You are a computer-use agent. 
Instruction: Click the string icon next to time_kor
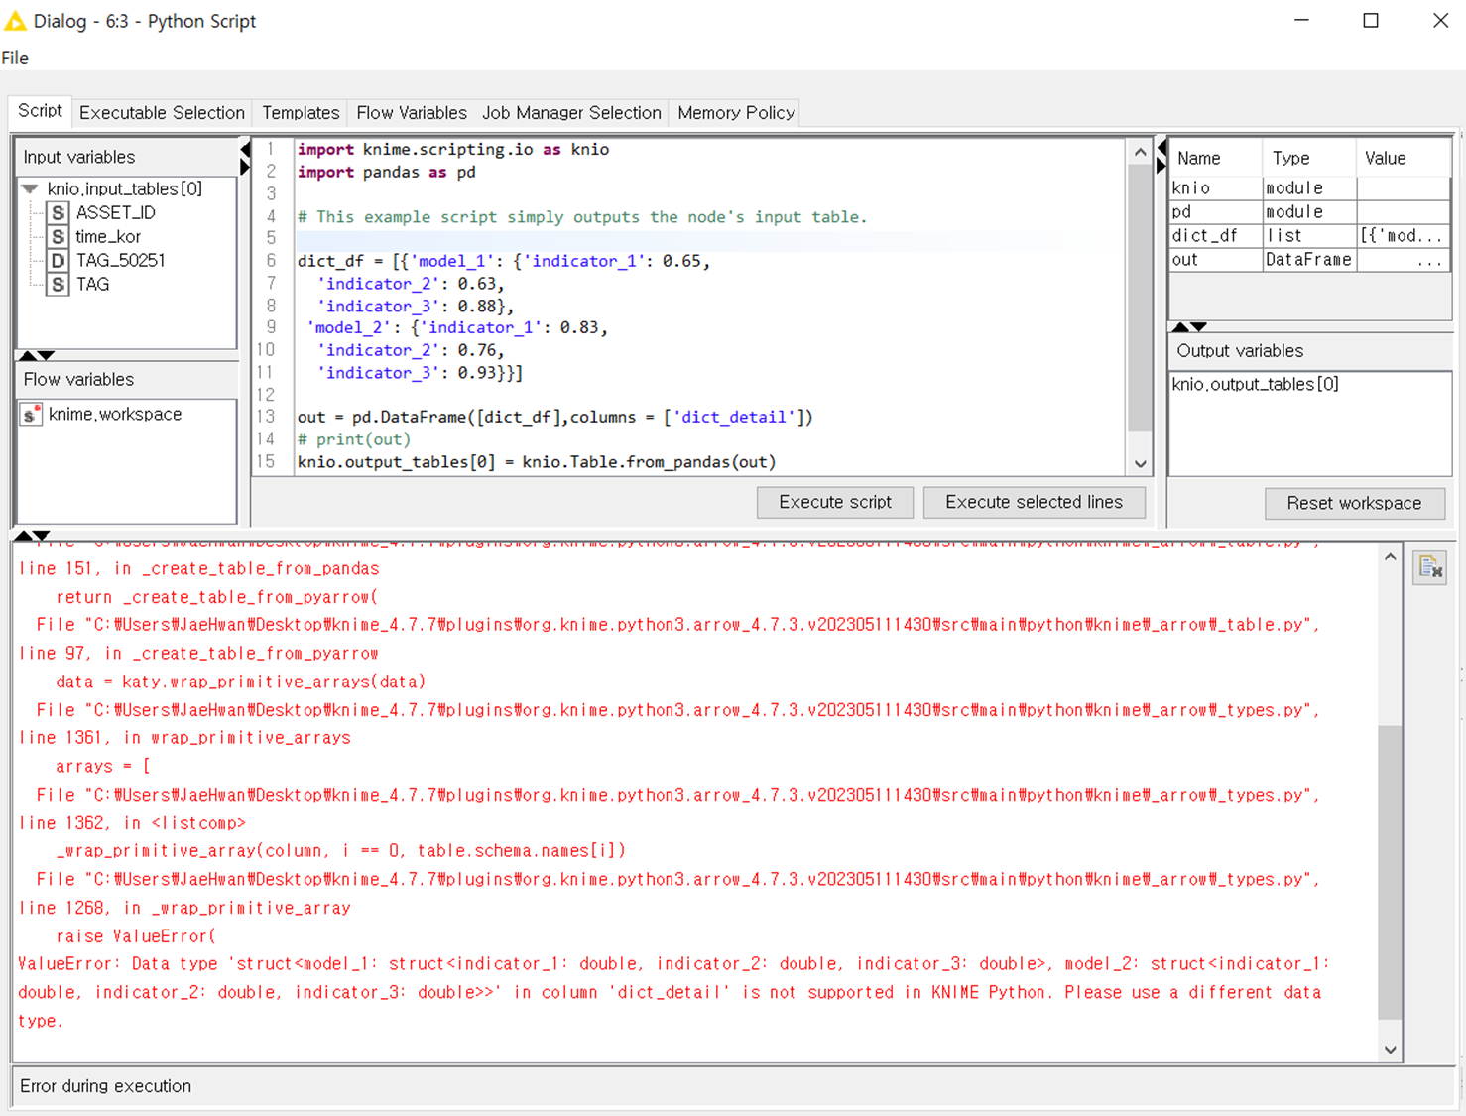coord(59,237)
